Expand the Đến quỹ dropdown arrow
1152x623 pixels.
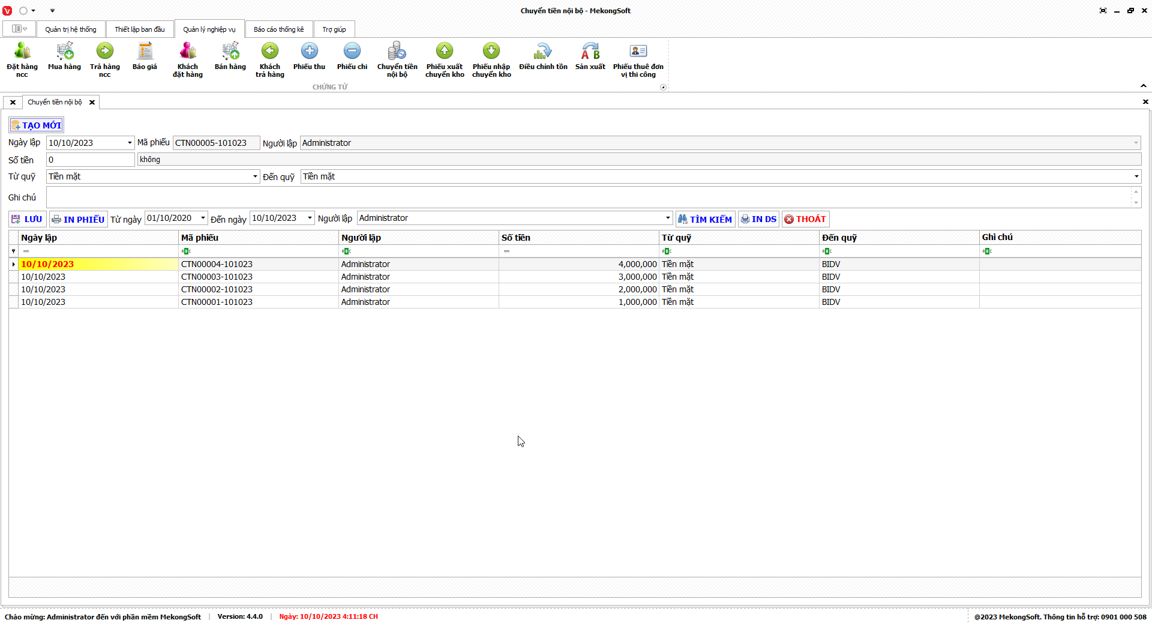(1136, 176)
